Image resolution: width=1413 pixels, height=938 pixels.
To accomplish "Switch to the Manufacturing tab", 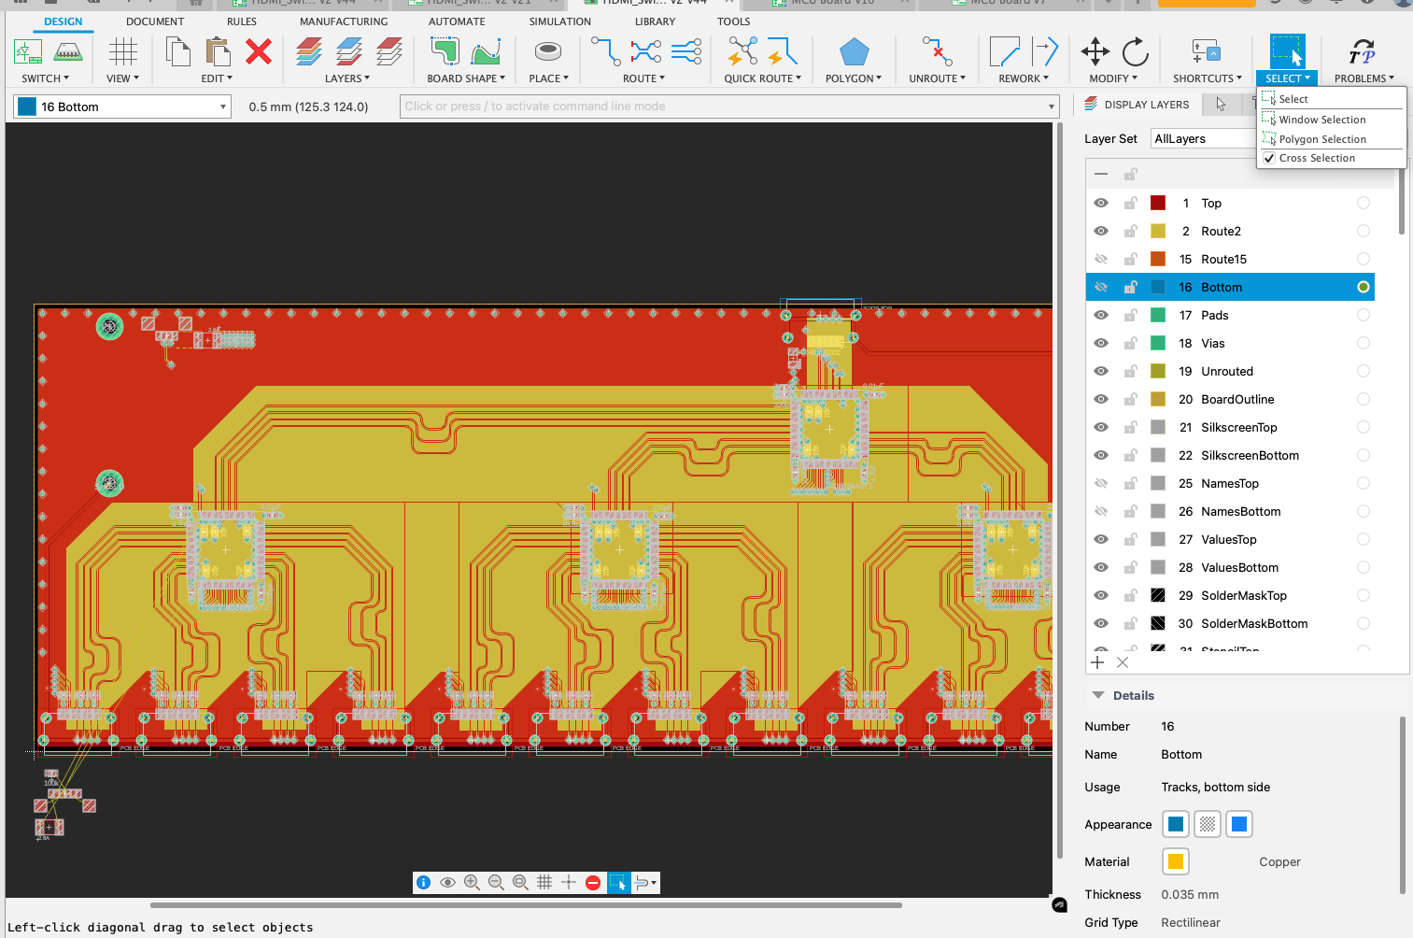I will [344, 21].
